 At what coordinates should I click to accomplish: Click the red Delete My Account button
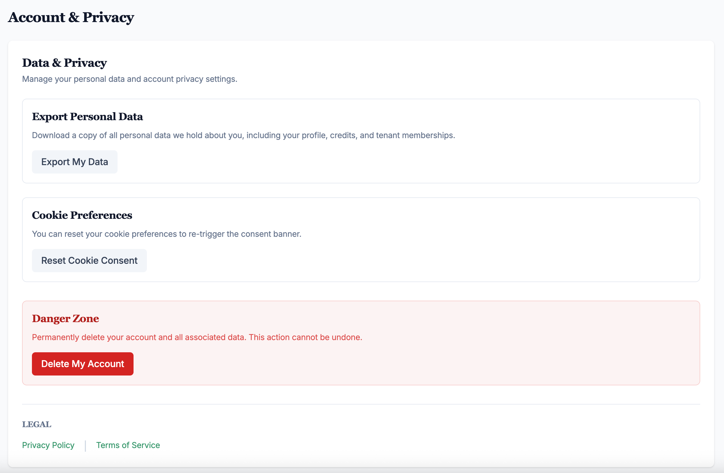[x=82, y=364]
